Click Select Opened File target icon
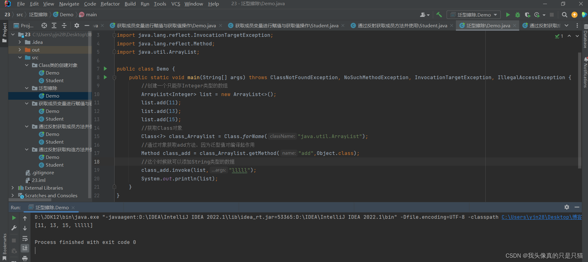Viewport: 588px width, 262px height. click(44, 25)
